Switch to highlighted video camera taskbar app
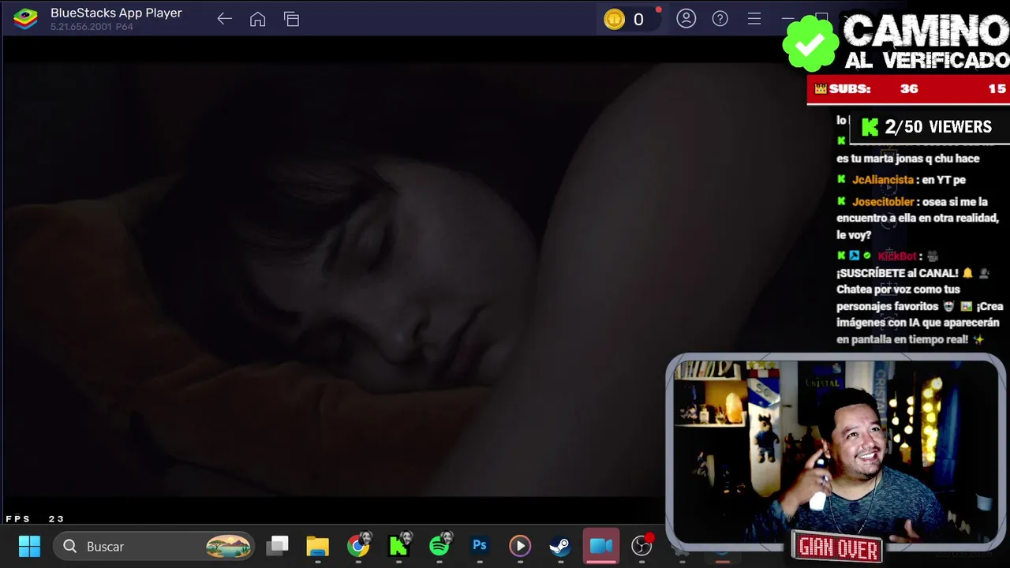Viewport: 1010px width, 568px height. point(601,546)
